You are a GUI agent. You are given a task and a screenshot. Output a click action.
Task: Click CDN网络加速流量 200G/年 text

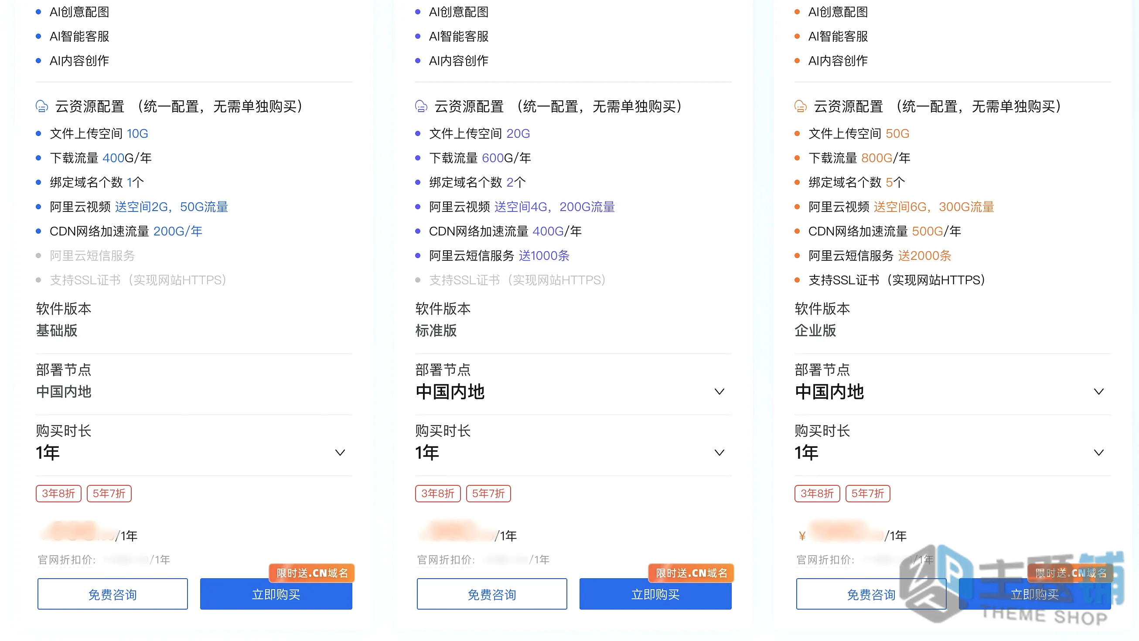[126, 231]
